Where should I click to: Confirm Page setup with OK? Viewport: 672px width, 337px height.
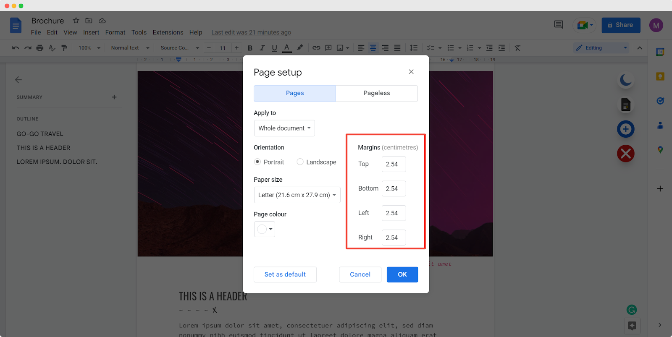pyautogui.click(x=402, y=274)
